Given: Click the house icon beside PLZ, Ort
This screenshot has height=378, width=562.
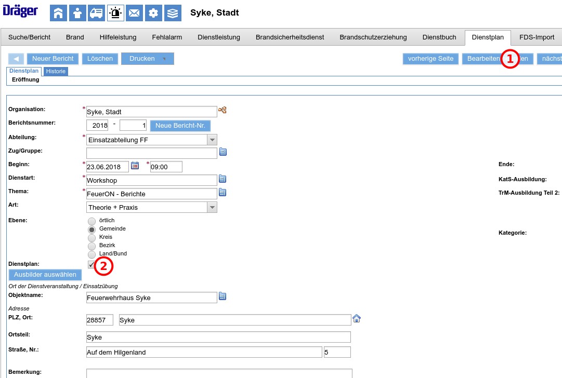Looking at the screenshot, I should point(357,318).
